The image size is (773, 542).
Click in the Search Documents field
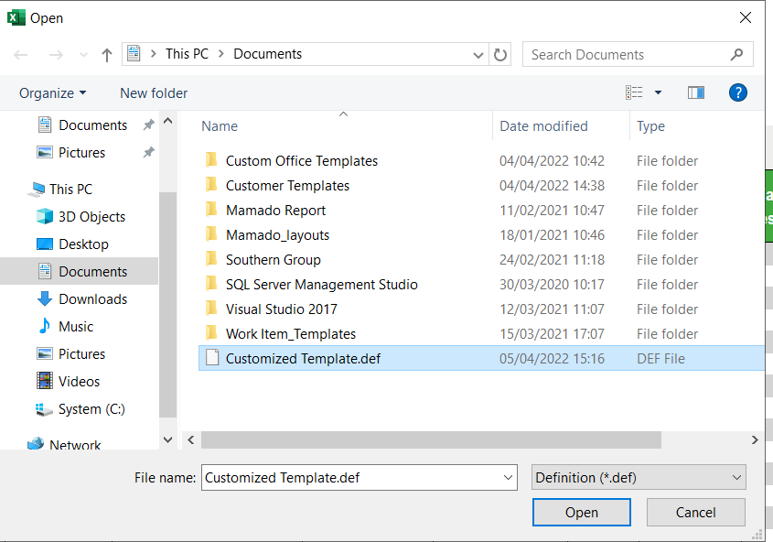pos(627,55)
